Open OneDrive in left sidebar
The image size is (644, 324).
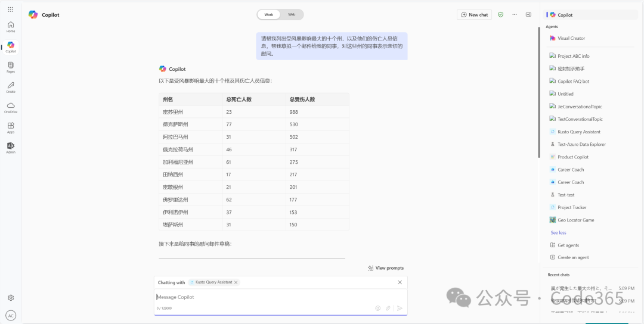click(11, 108)
